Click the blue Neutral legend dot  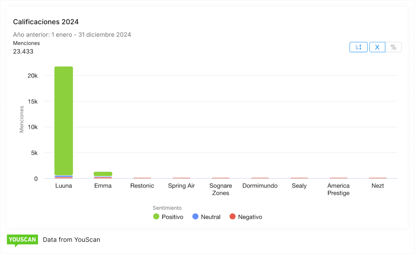196,217
